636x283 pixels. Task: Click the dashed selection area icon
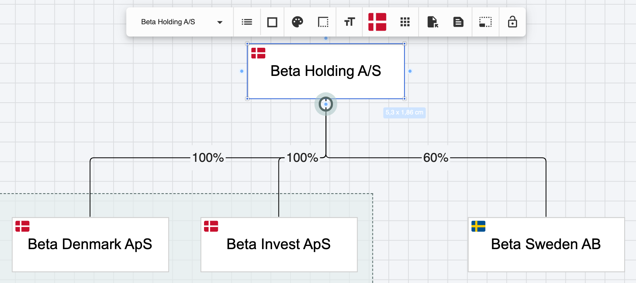[x=485, y=22]
